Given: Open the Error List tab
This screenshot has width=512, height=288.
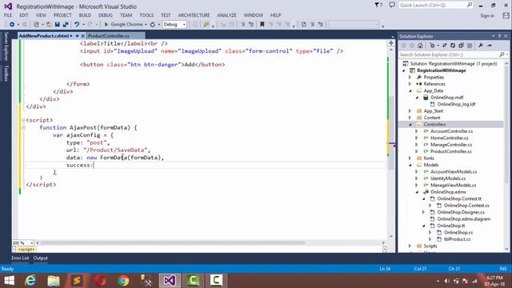Looking at the screenshot, I should (x=20, y=258).
